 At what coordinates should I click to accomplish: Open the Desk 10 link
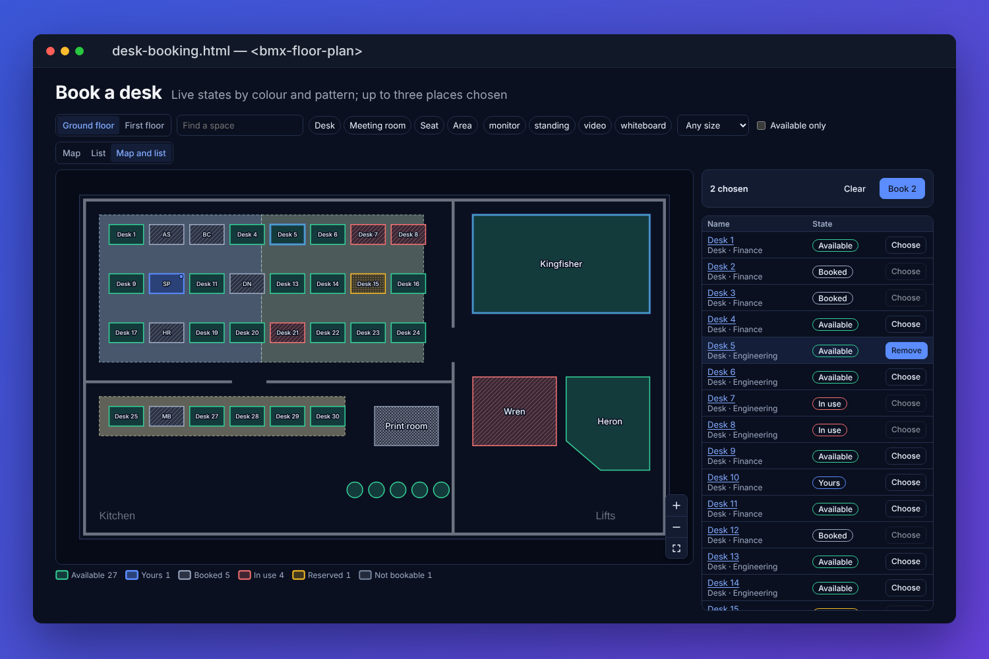pyautogui.click(x=723, y=477)
